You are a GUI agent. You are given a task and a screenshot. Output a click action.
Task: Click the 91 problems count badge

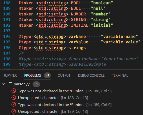click(x=47, y=75)
